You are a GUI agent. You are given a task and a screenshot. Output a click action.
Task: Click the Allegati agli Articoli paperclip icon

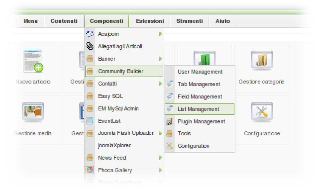tap(90, 46)
